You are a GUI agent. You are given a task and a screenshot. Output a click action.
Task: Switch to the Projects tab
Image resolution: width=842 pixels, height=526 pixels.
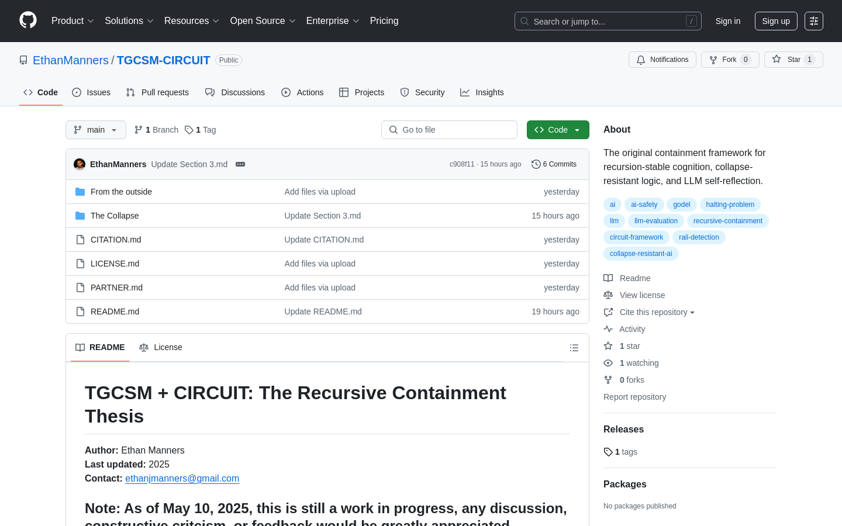click(362, 92)
